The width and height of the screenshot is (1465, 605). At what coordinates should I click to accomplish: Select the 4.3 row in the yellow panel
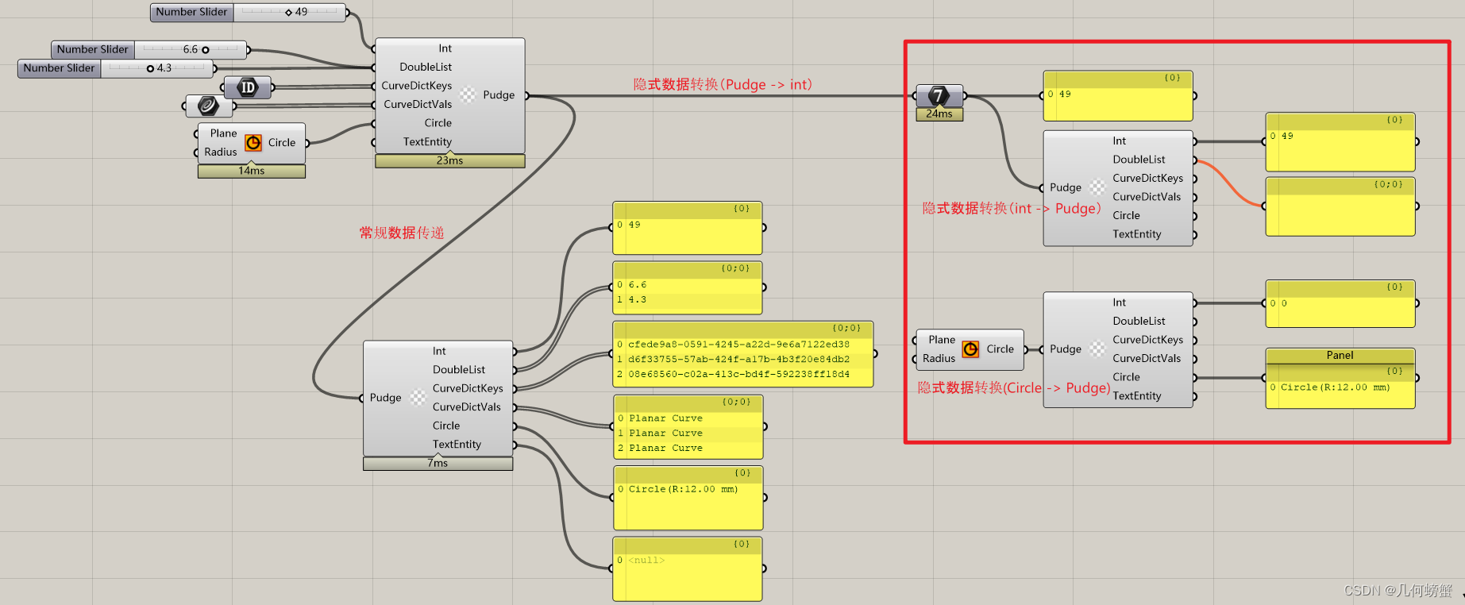point(688,299)
